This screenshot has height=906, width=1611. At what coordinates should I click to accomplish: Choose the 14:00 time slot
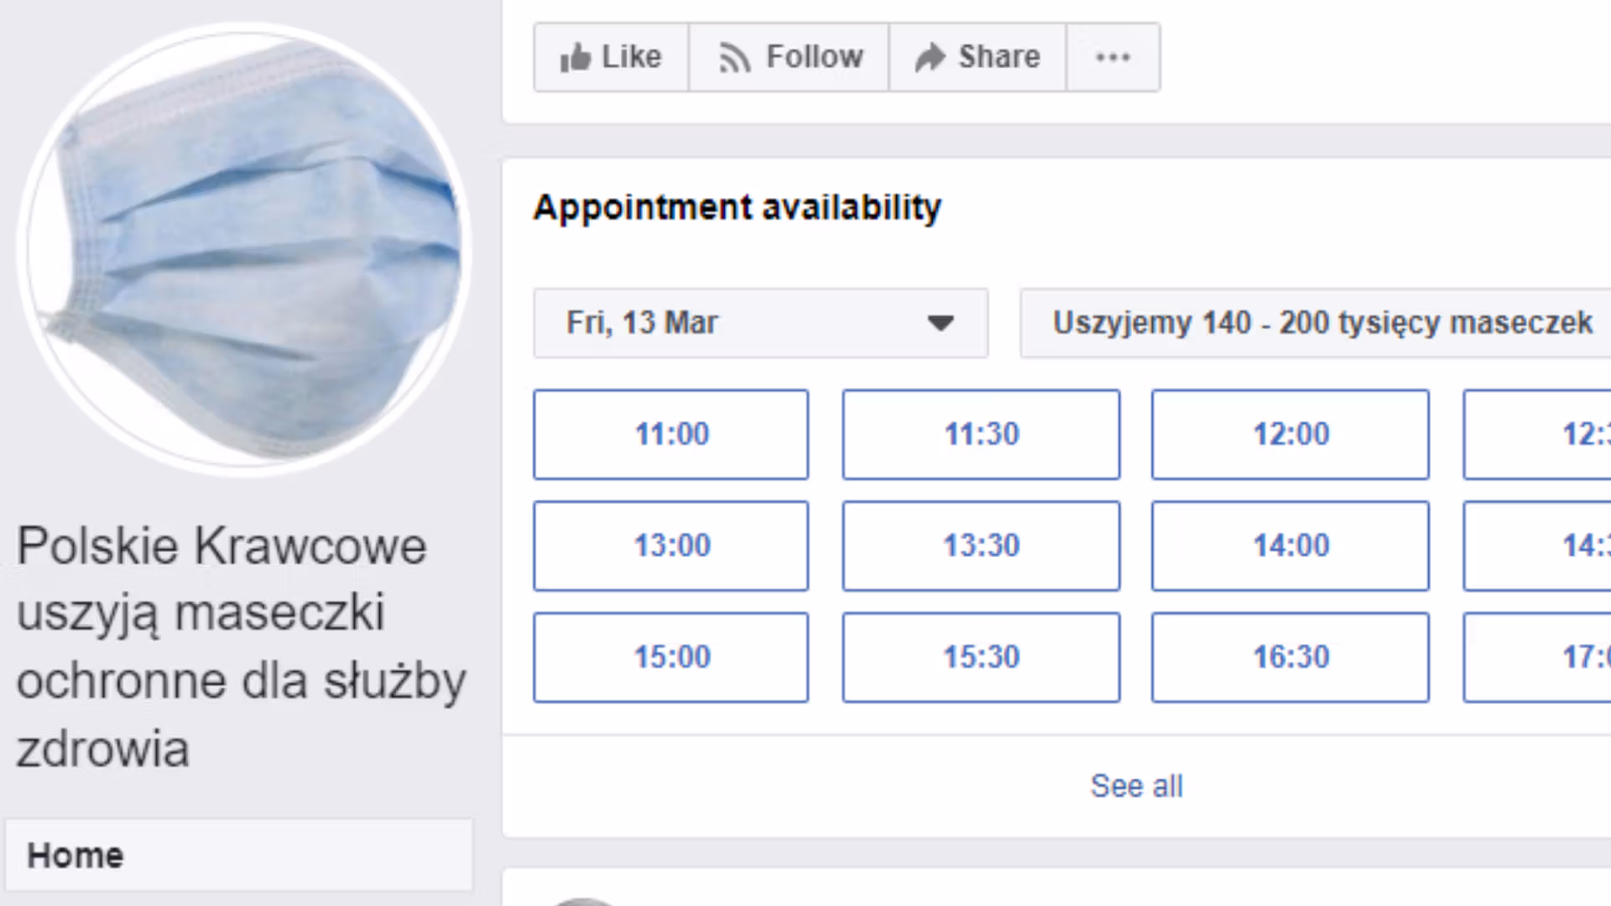(1290, 546)
